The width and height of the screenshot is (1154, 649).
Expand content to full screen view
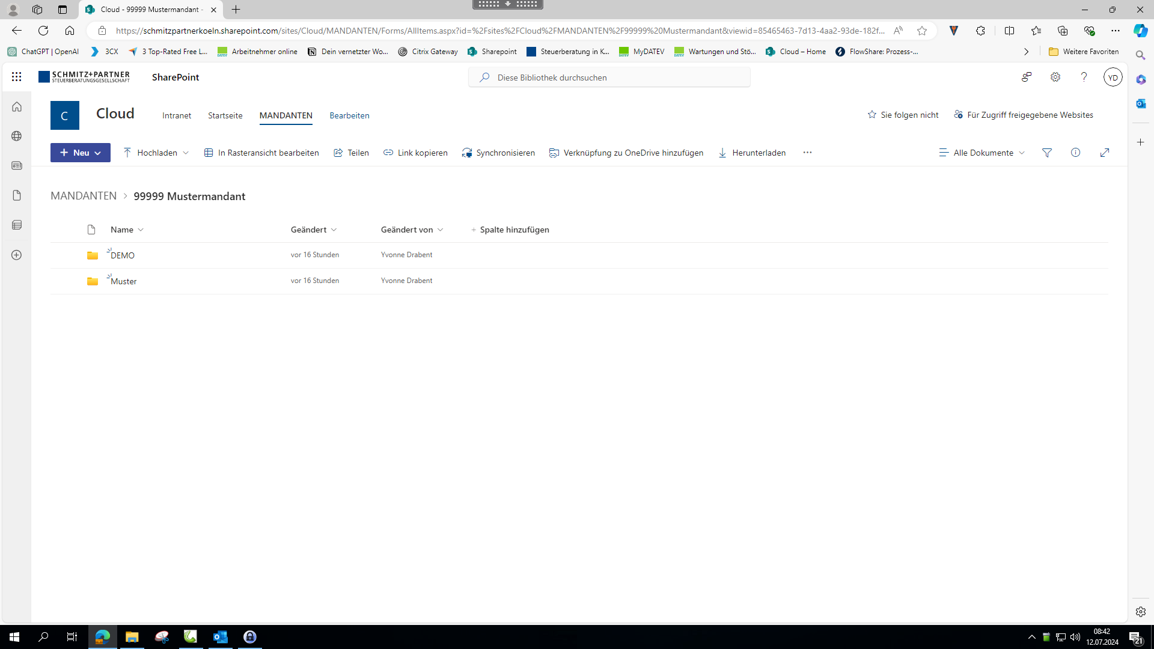point(1104,153)
